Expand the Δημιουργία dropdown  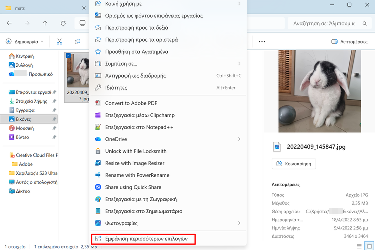(x=25, y=42)
